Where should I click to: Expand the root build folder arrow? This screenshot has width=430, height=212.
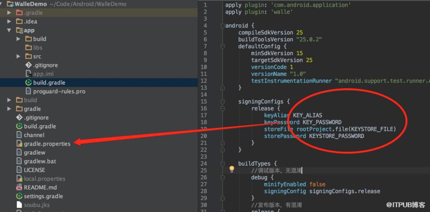[9, 100]
